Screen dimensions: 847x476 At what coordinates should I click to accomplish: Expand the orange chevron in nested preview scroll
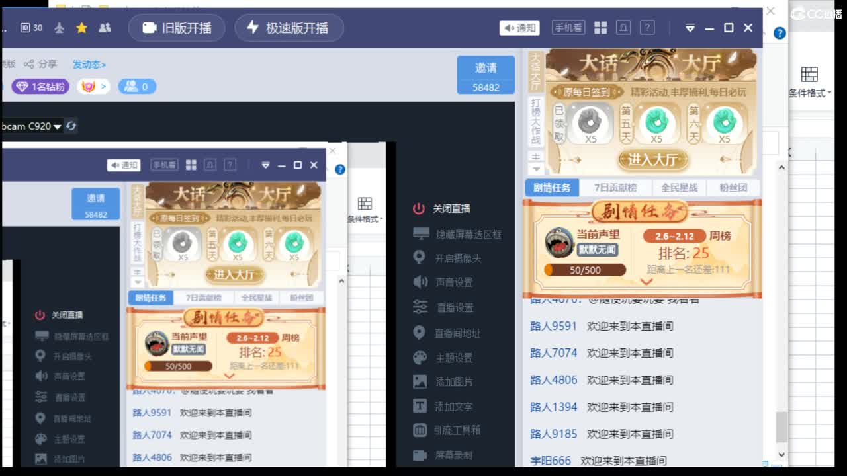click(x=230, y=376)
